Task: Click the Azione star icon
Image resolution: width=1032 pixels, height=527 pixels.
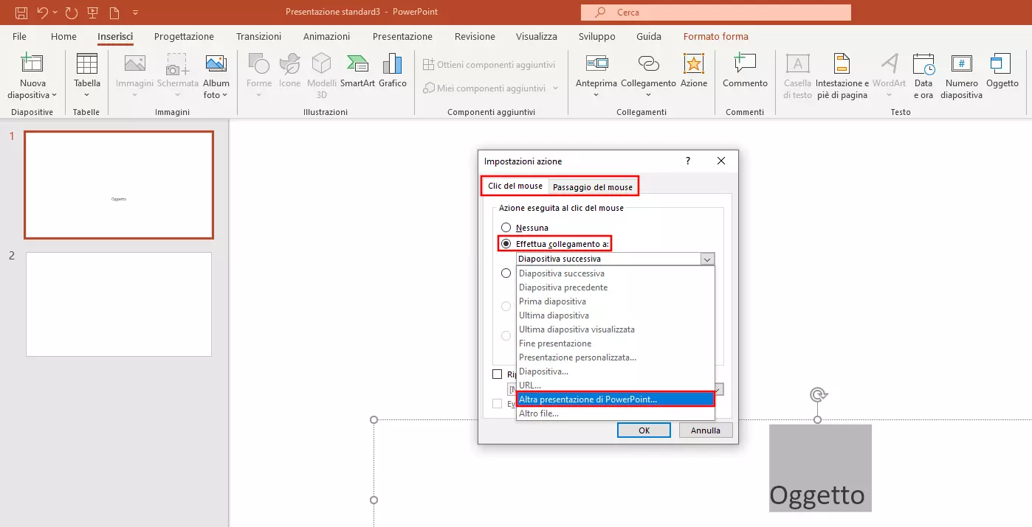Action: (694, 64)
